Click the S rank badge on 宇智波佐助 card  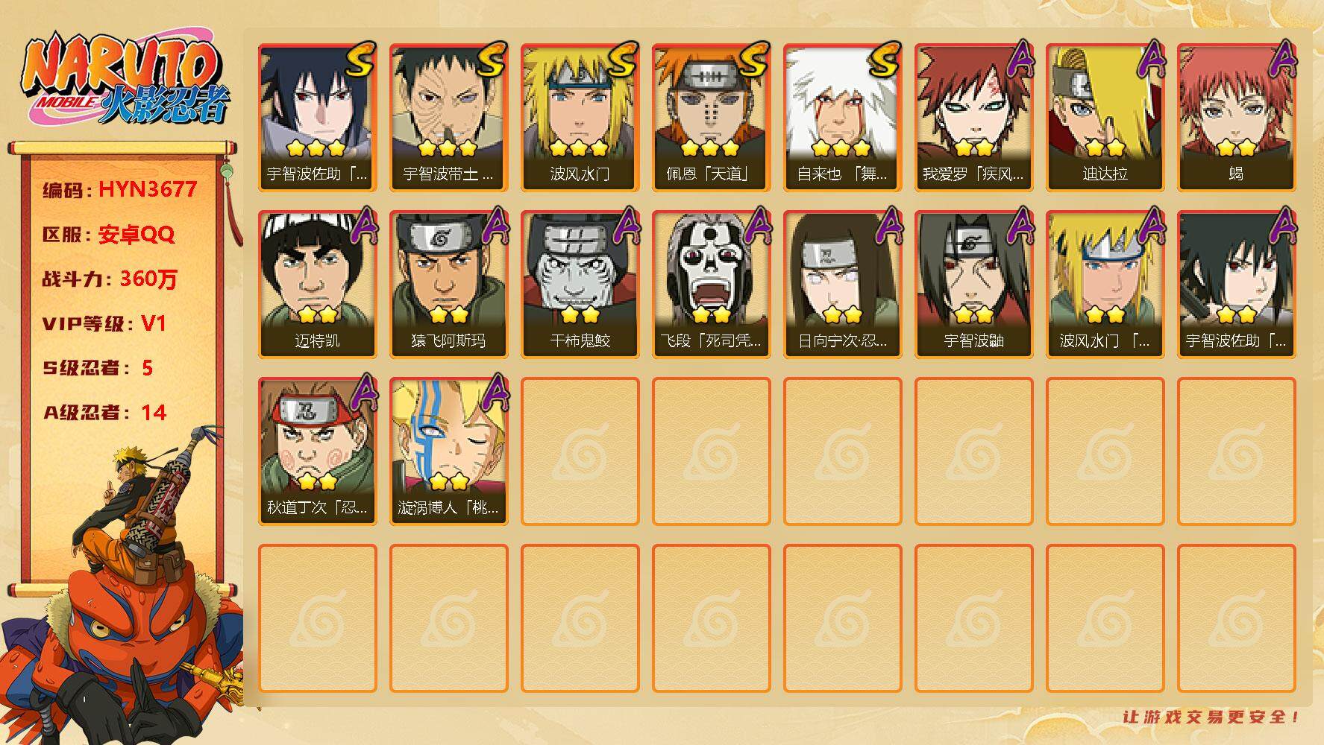pyautogui.click(x=360, y=60)
